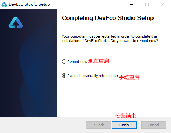Click the "Reboot now" option label
171x133 pixels.
pyautogui.click(x=77, y=62)
